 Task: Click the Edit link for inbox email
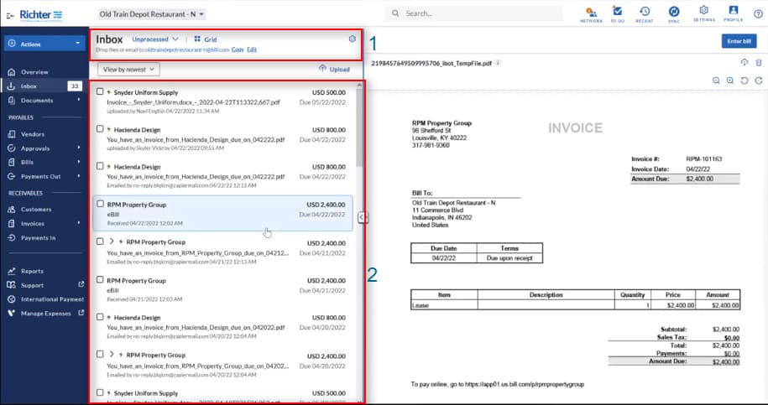click(252, 50)
